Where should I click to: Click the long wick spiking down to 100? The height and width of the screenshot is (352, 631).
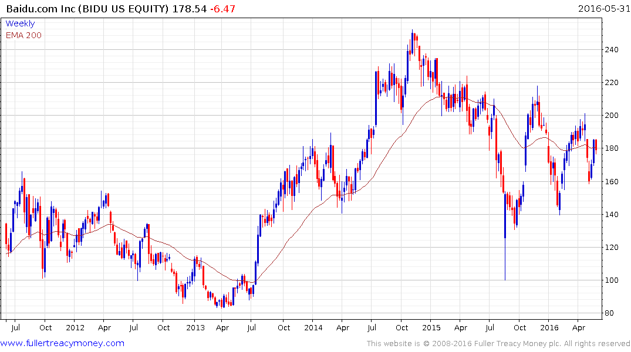click(505, 258)
